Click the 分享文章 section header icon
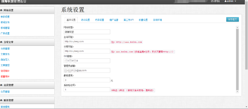248x109 pixels. click(x=1, y=42)
